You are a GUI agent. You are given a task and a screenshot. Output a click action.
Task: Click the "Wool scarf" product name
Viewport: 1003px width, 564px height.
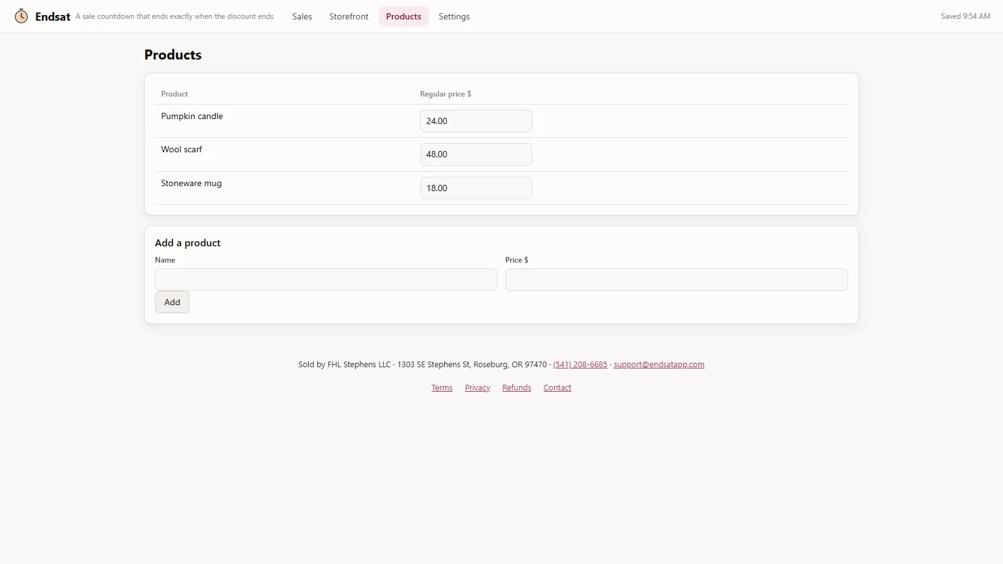click(x=182, y=149)
